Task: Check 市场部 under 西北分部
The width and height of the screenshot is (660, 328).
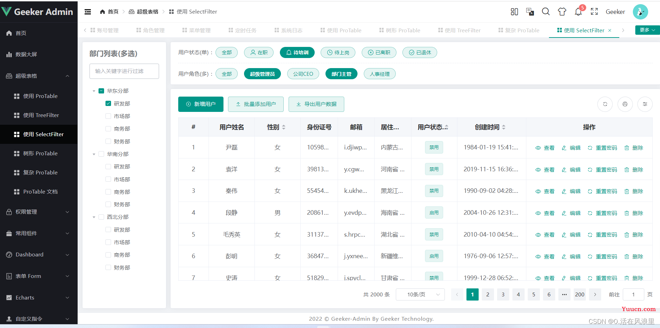Action: tap(108, 242)
